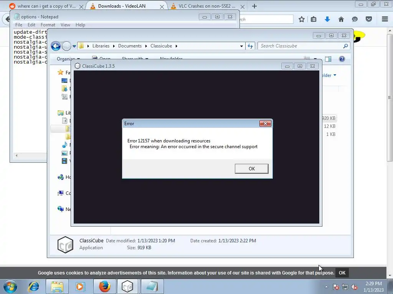Open Windows Explorer taskbar icon
This screenshot has width=393, height=294.
coord(57,286)
